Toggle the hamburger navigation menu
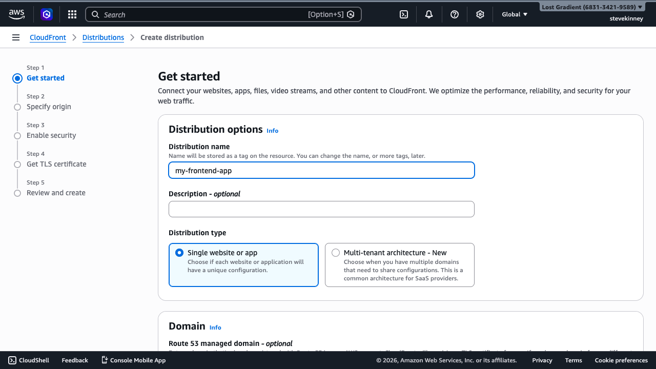 pyautogui.click(x=16, y=37)
